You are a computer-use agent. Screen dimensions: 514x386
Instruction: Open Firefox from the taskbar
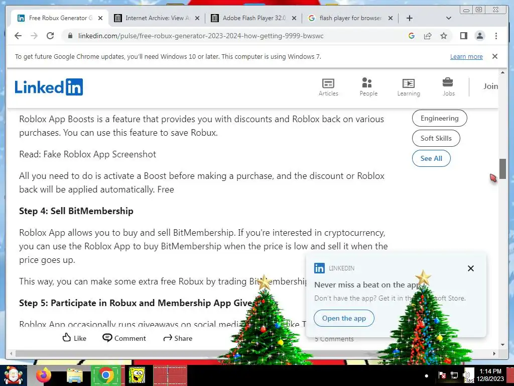pyautogui.click(x=44, y=375)
